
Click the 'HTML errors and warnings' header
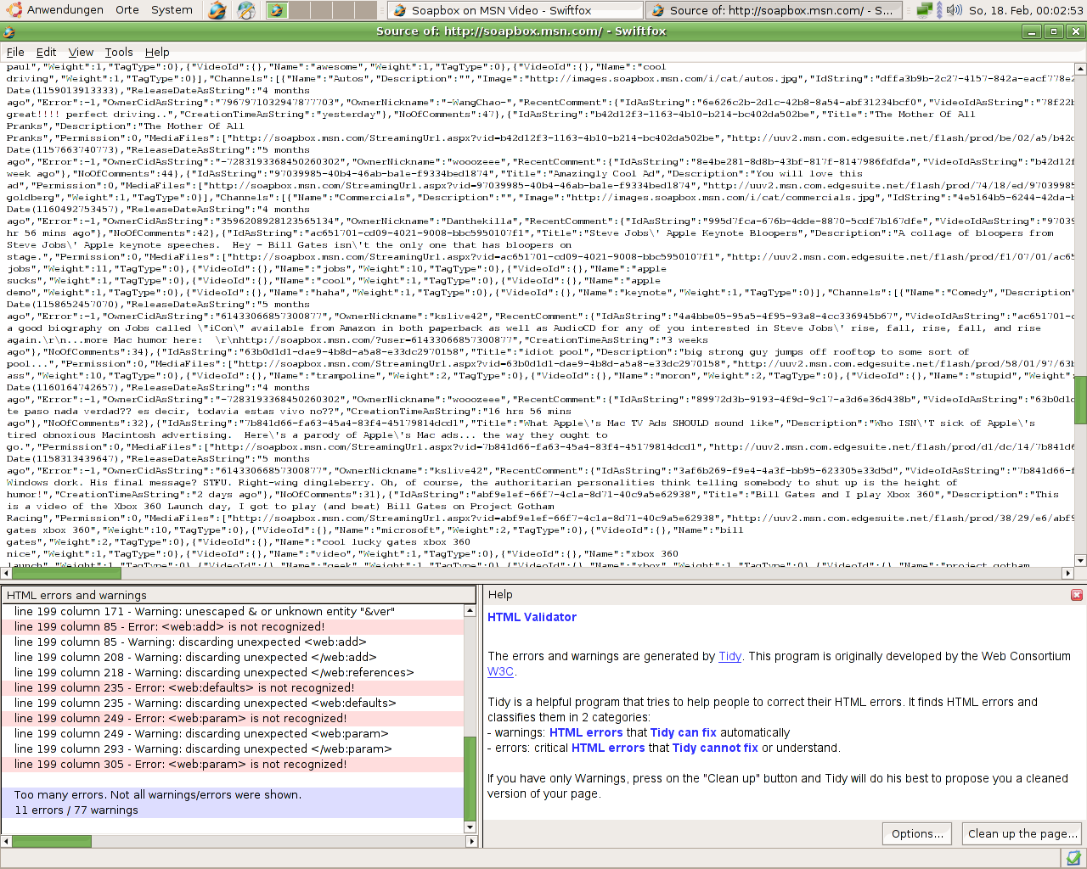(x=239, y=595)
